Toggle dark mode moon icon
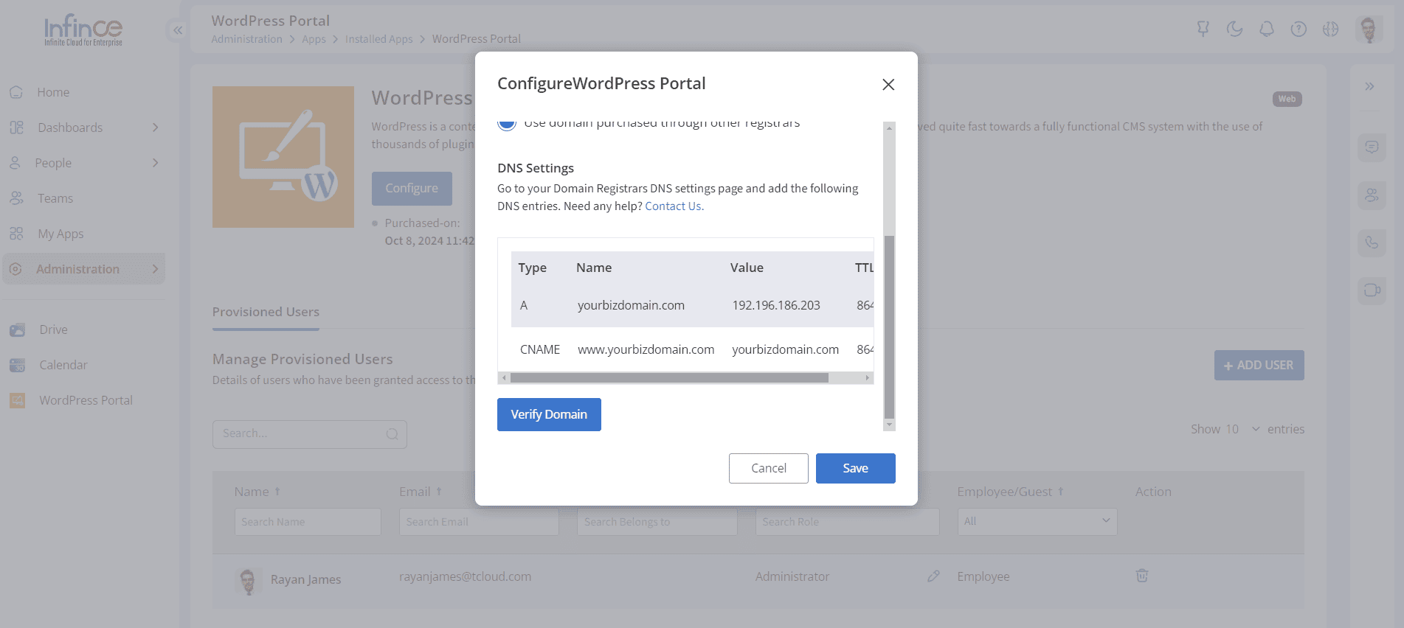 1234,29
